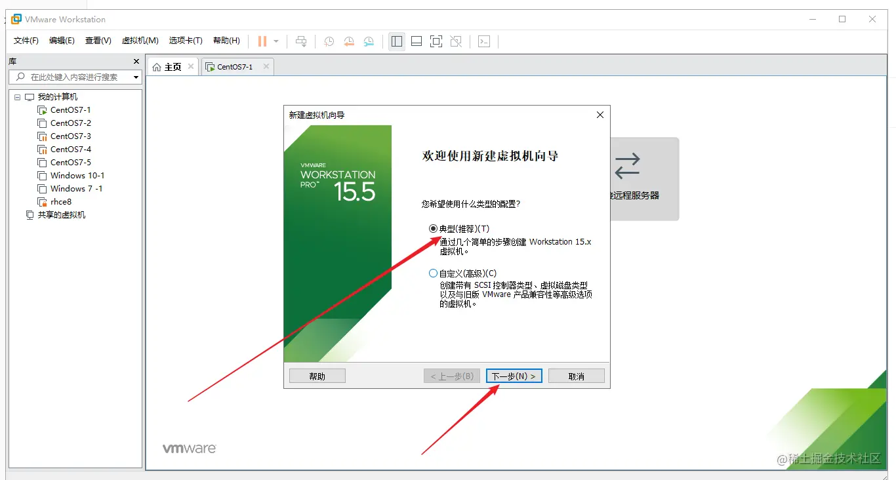This screenshot has height=480, width=896.
Task: Open the 文件(F) menu
Action: click(x=26, y=41)
